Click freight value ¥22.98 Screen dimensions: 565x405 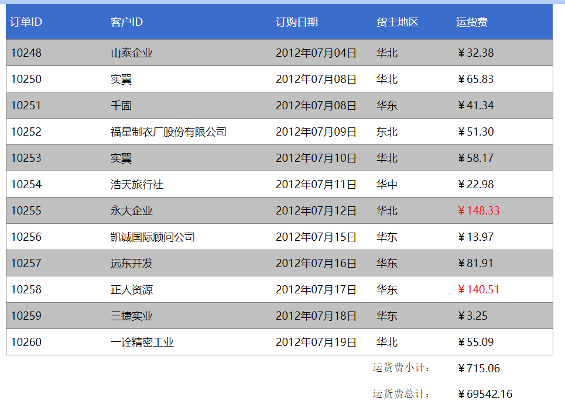point(475,184)
